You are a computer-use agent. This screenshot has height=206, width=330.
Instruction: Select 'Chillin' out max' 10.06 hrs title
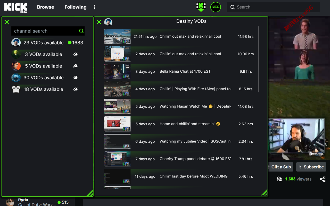pos(190,54)
